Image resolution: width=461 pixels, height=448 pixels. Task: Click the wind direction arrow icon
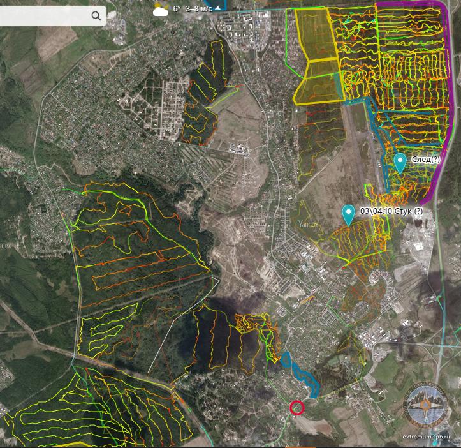pyautogui.click(x=218, y=8)
